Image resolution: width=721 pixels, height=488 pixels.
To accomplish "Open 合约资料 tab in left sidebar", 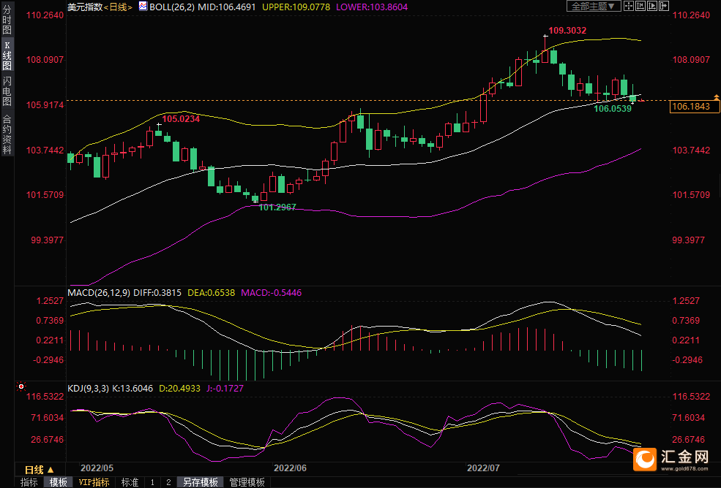I will 7,134.
